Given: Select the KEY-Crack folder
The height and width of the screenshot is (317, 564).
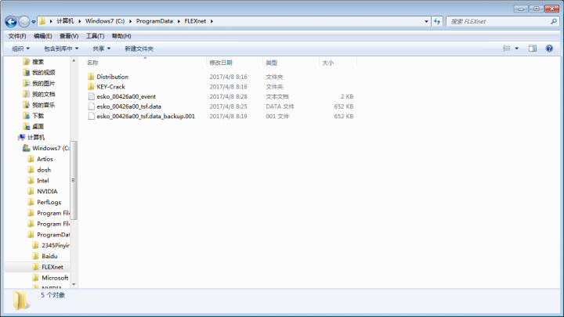Looking at the screenshot, I should click(110, 87).
